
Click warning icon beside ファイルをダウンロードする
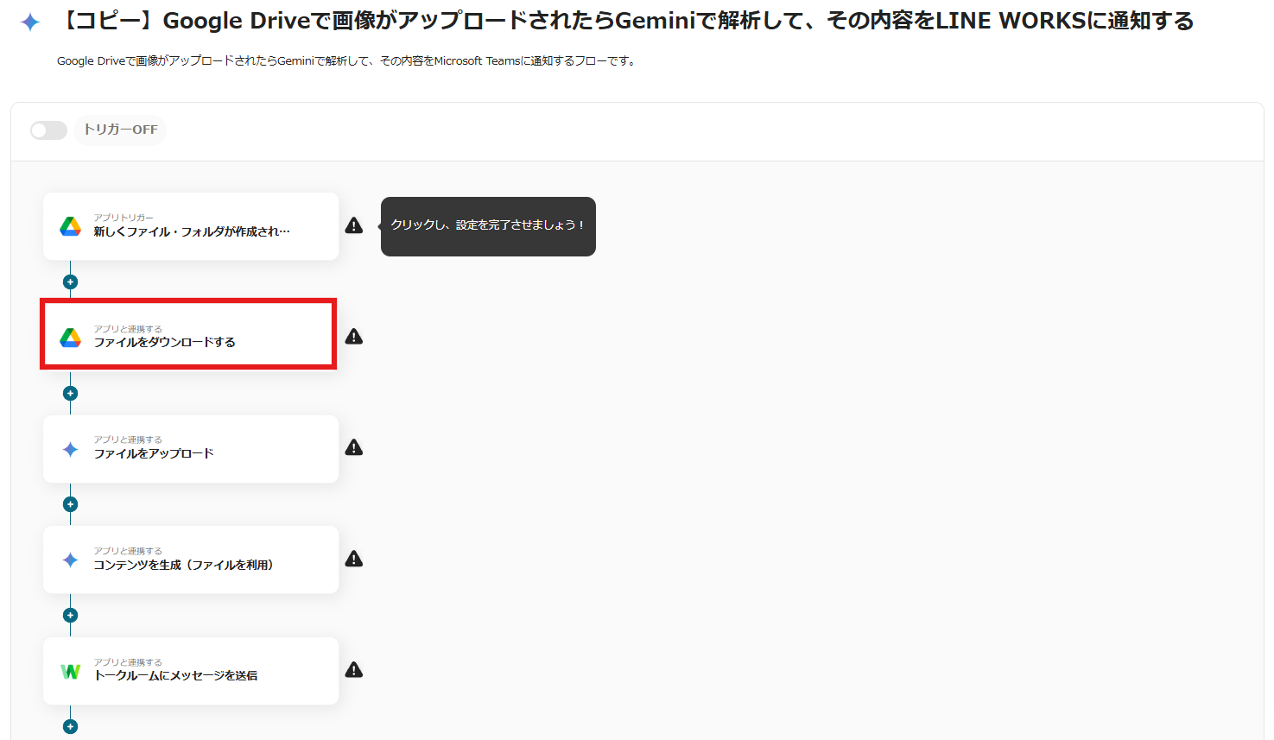pyautogui.click(x=354, y=337)
